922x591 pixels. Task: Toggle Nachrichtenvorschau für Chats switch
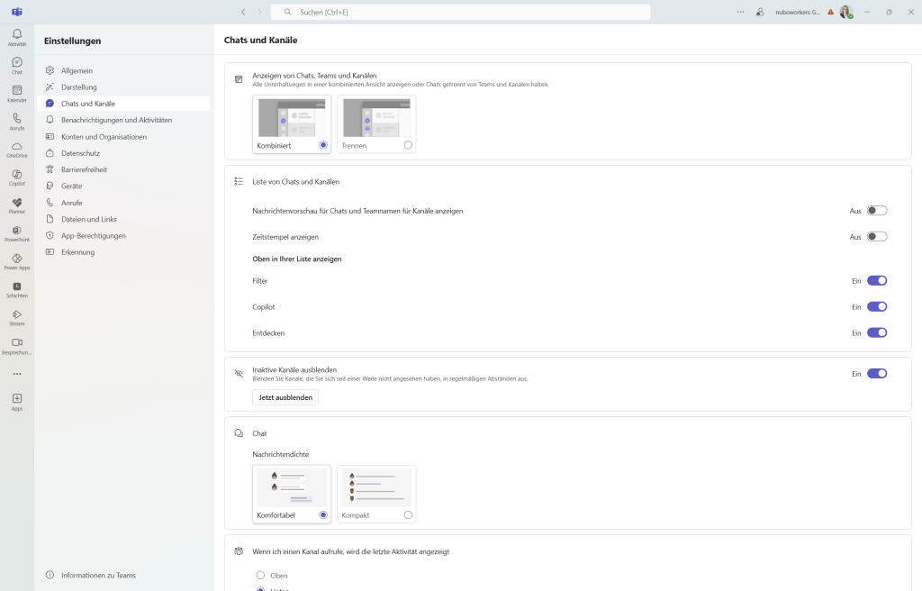pos(877,211)
